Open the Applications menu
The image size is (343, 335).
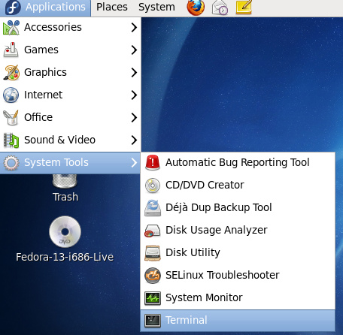tap(45, 8)
